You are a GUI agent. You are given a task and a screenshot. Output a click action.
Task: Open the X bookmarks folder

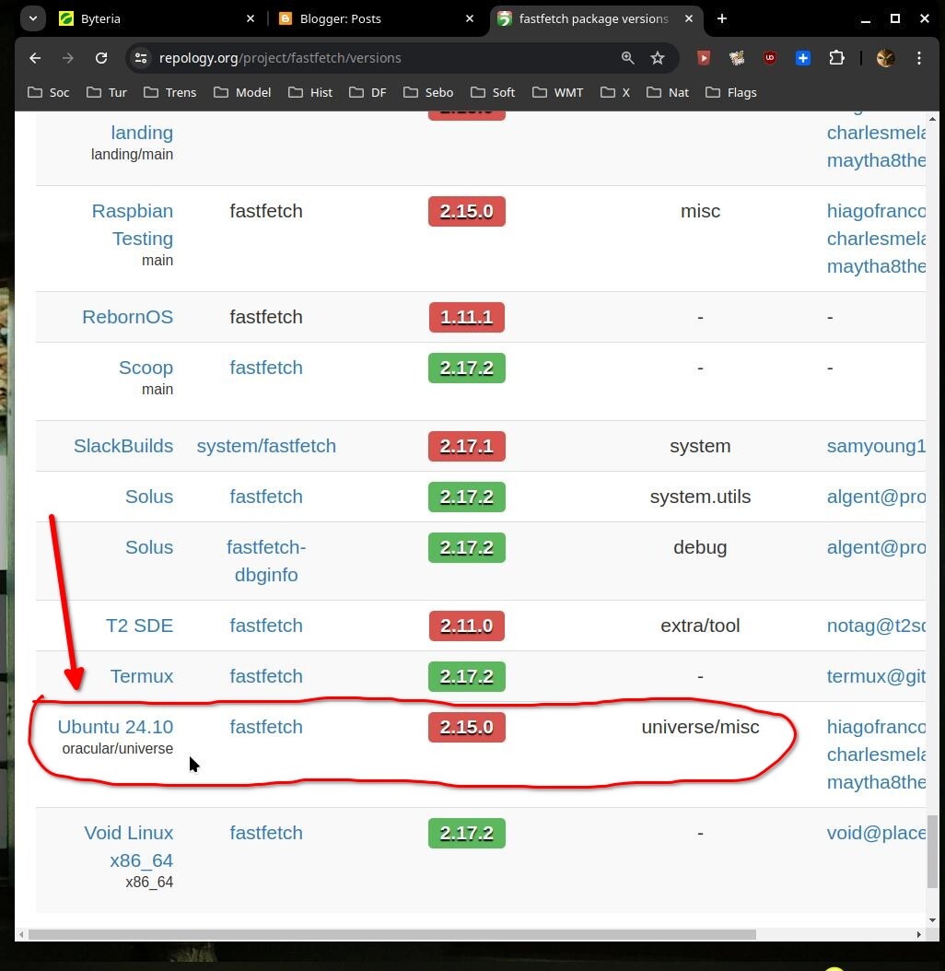[x=615, y=92]
